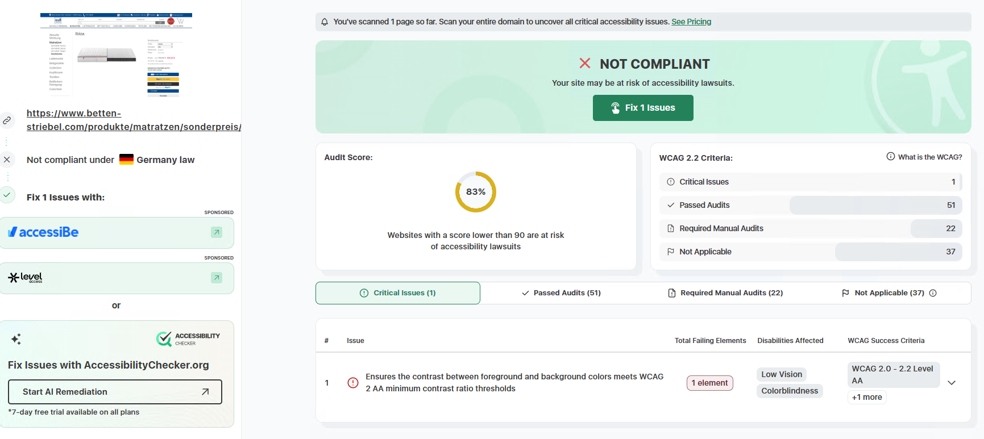This screenshot has height=439, width=984.
Task: Click the info icon next to Not Applicable tab
Action: (x=933, y=293)
